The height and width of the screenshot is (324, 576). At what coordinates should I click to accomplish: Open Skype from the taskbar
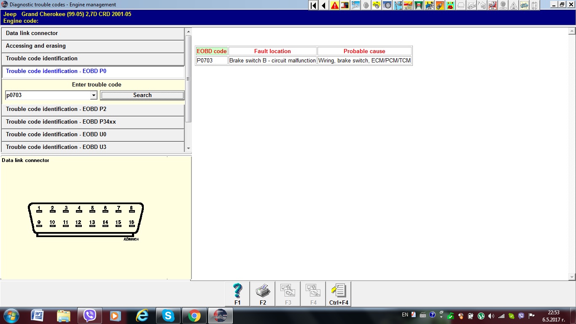click(x=168, y=316)
